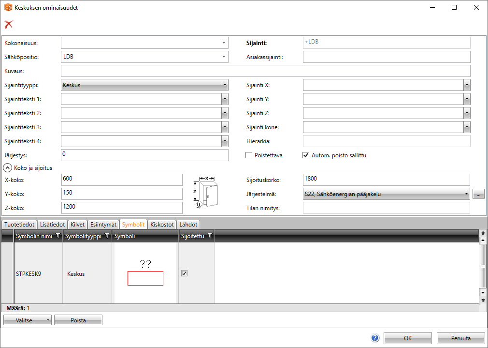This screenshot has height=348, width=488.
Task: Click the ellipsis button beside Järjestelmä
Action: 478,194
